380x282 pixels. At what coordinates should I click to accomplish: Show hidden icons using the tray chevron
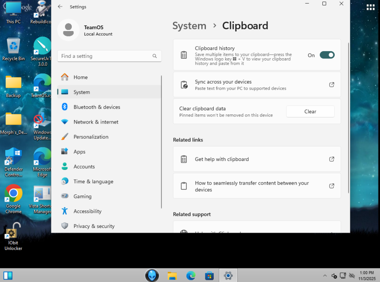tap(325, 276)
